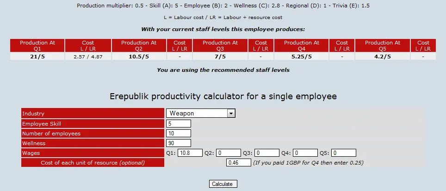
Task: Click the Wages row label
Action: pyautogui.click(x=93, y=153)
